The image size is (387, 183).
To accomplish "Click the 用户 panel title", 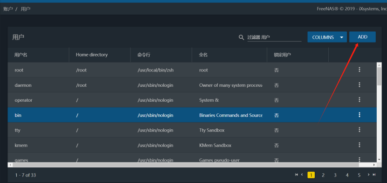I will tap(18, 37).
